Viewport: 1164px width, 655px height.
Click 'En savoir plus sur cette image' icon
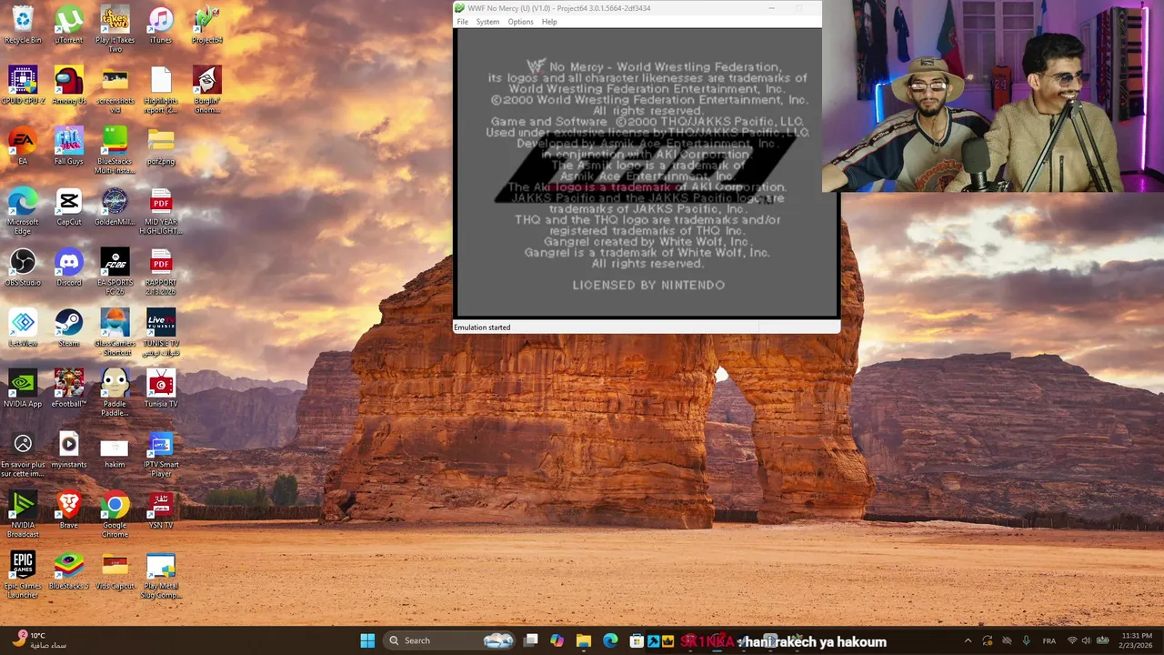point(23,454)
